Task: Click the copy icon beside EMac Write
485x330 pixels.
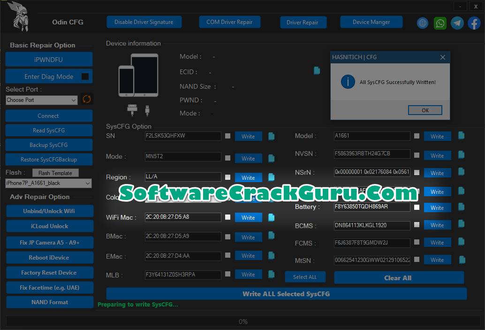Action: tap(271, 255)
